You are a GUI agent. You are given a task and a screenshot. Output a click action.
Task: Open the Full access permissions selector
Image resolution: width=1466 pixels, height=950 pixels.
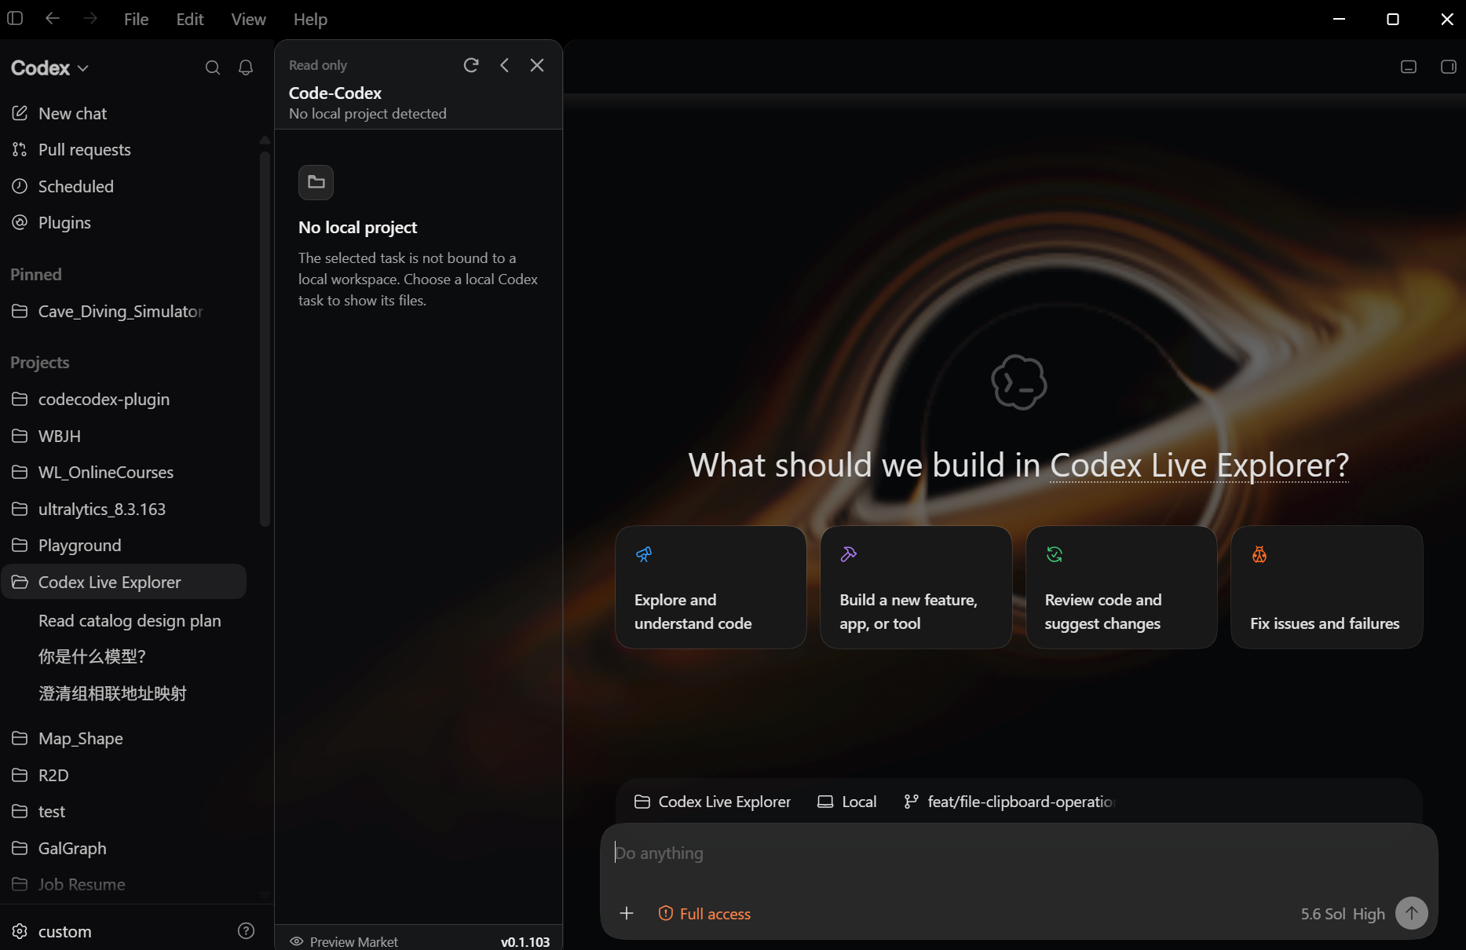[x=704, y=914]
